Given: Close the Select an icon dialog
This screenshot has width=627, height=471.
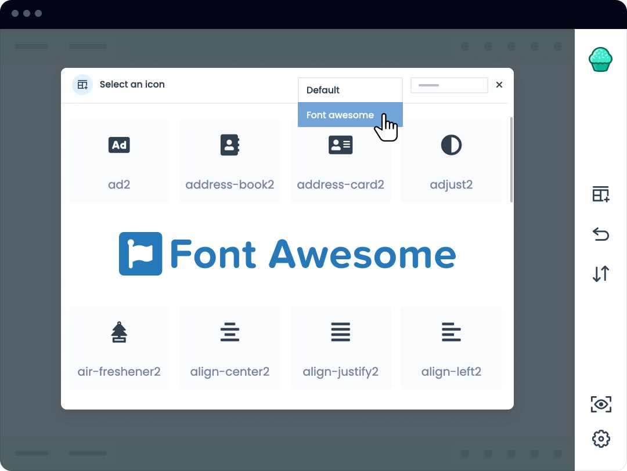Looking at the screenshot, I should (499, 85).
